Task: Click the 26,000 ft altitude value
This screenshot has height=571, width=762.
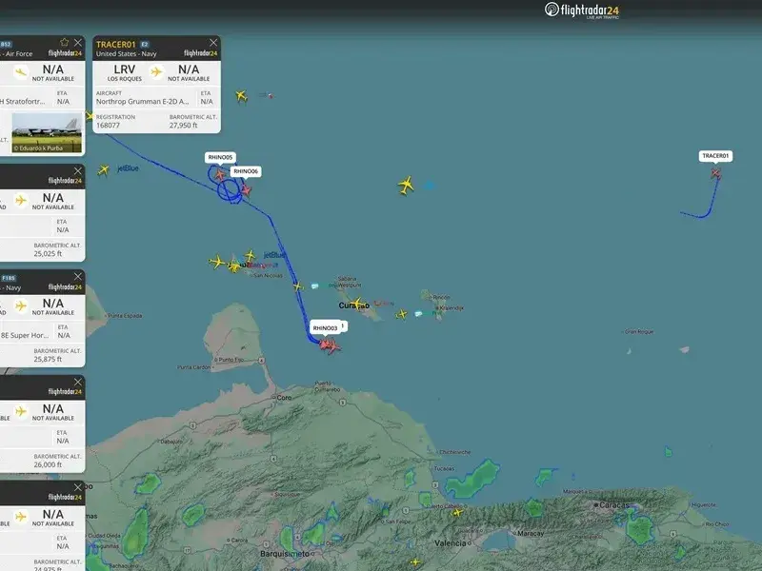Action: (48, 464)
